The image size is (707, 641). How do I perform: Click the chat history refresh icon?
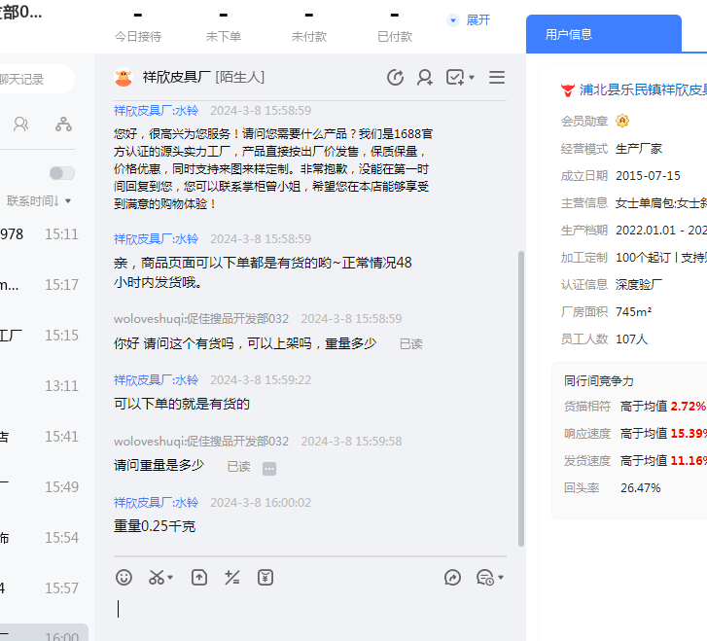point(395,78)
